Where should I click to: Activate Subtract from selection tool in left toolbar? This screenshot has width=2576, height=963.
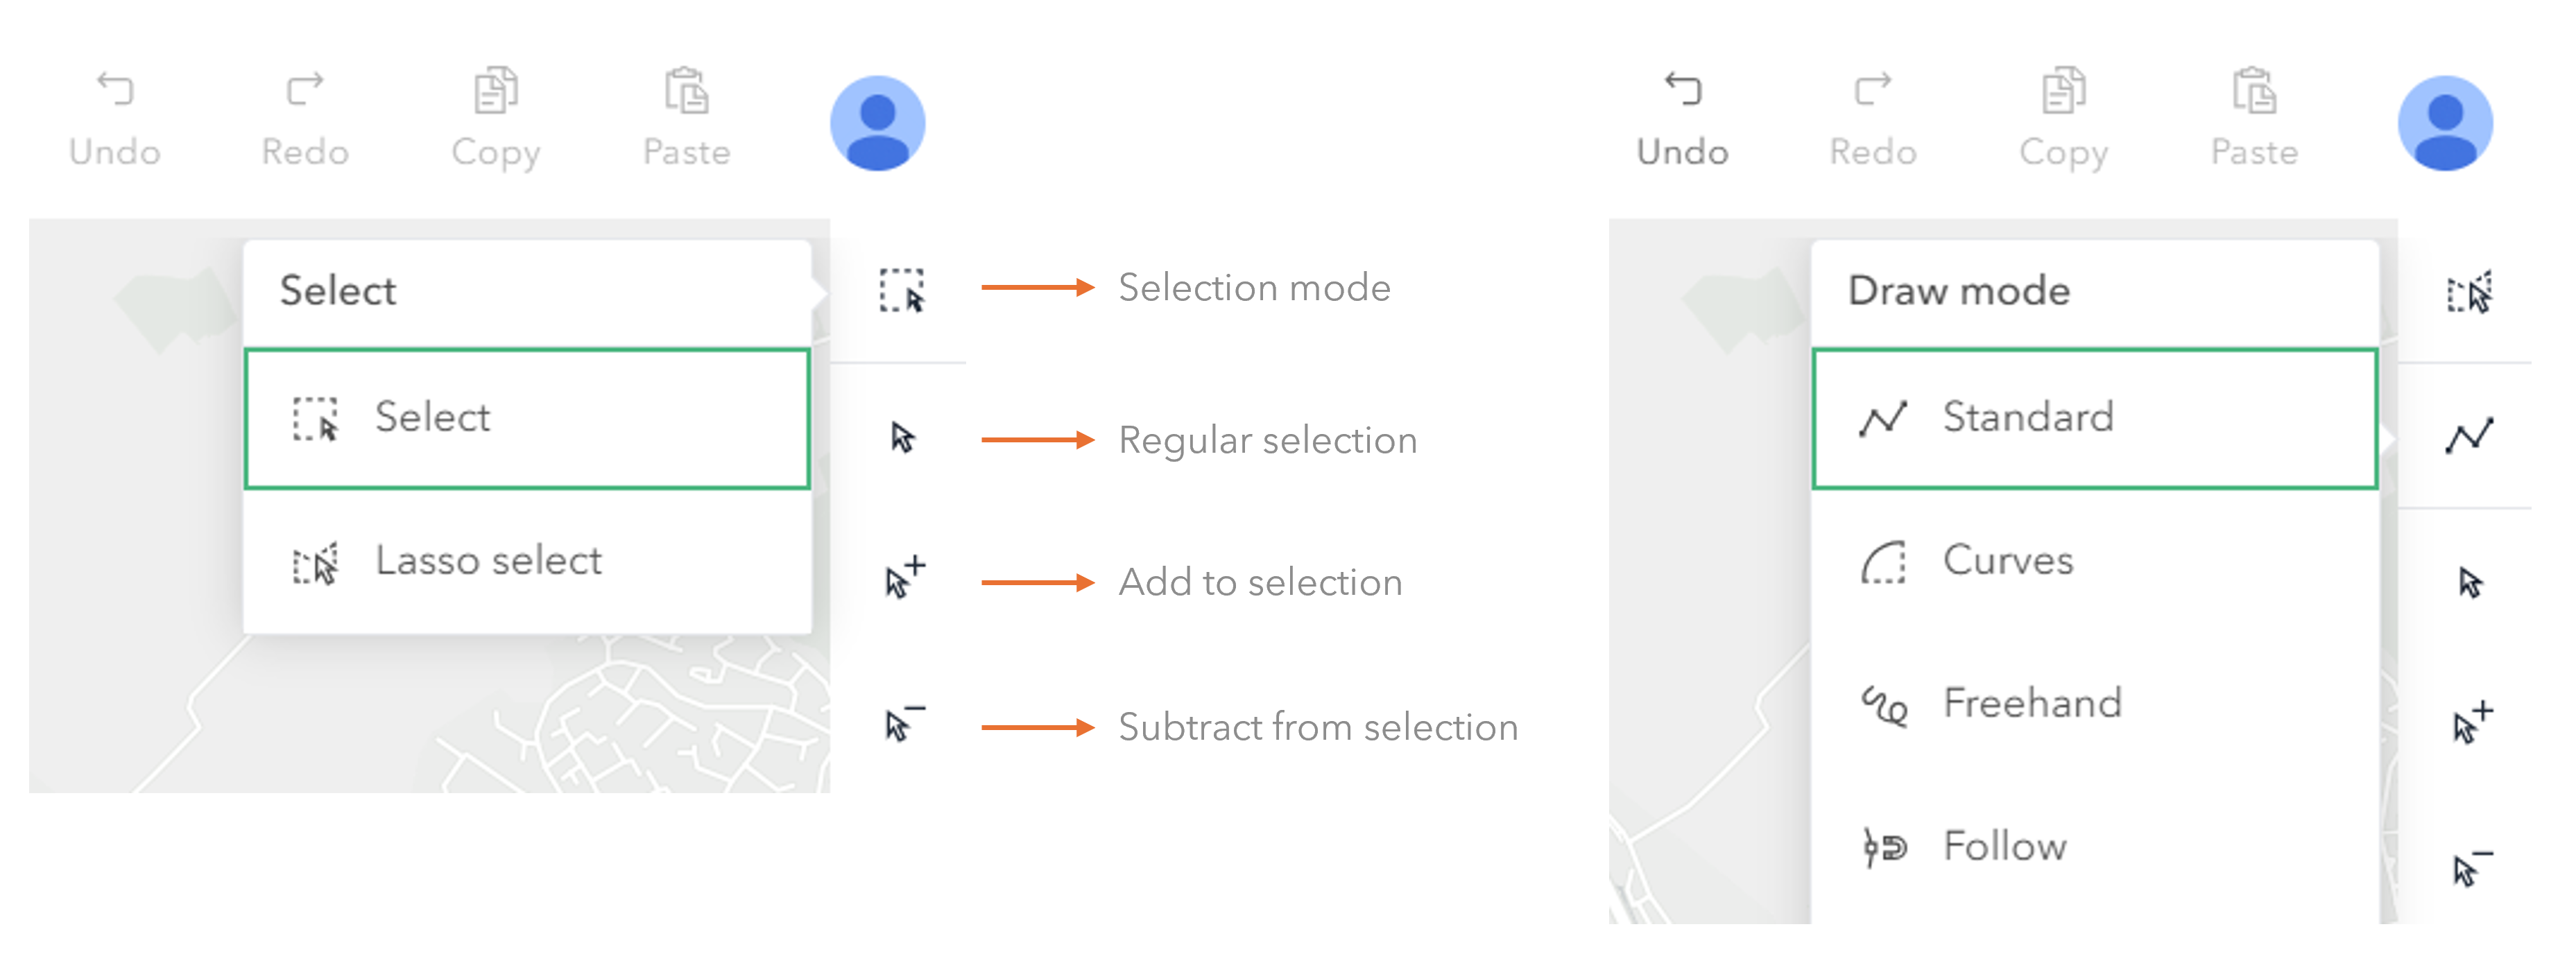905,723
